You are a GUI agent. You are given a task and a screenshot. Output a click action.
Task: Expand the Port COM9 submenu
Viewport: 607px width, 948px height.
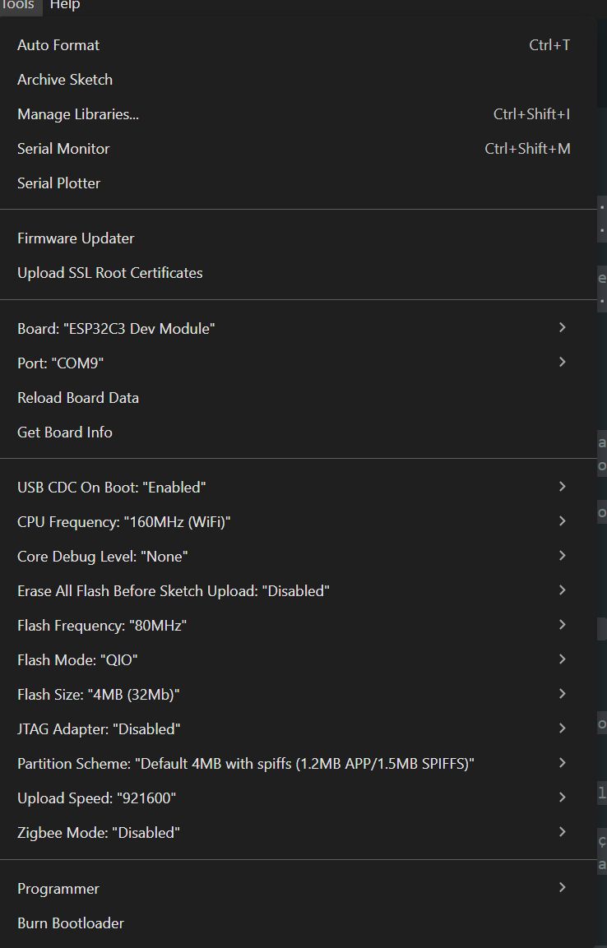60,363
